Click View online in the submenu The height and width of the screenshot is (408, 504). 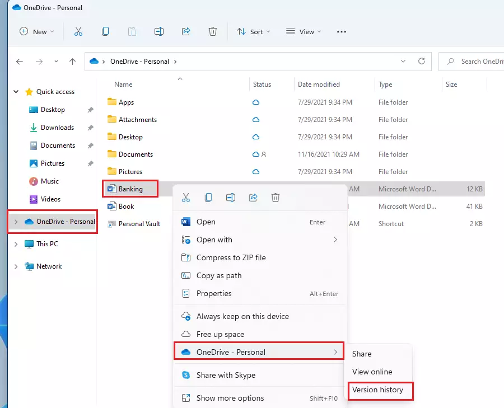click(x=378, y=372)
